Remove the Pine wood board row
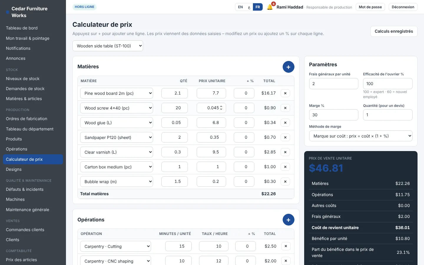Image resolution: width=424 pixels, height=265 pixels. pos(285,93)
